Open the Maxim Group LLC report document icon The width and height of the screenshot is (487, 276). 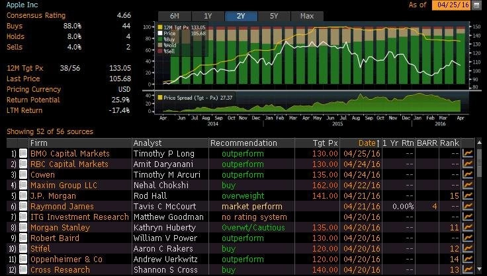coord(23,185)
